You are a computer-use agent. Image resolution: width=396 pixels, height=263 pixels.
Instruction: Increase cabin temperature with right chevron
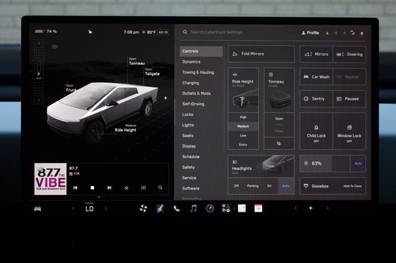(x=106, y=209)
